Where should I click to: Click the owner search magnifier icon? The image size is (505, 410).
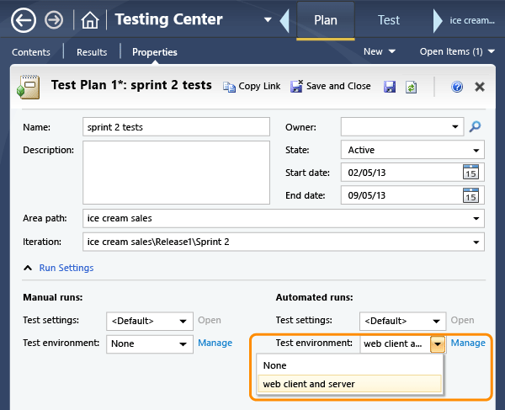[476, 127]
